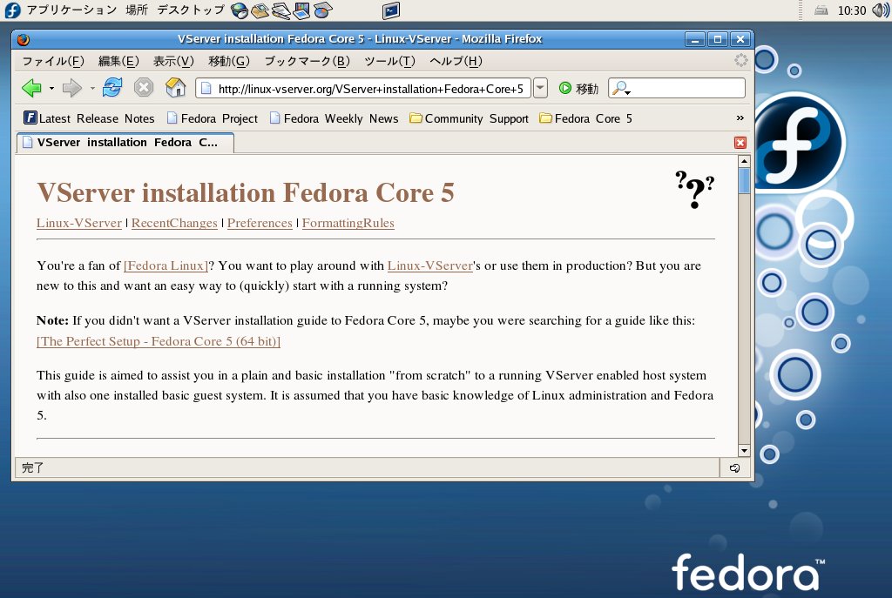Open the word processor launcher in panel
The image size is (892, 598).
281,10
